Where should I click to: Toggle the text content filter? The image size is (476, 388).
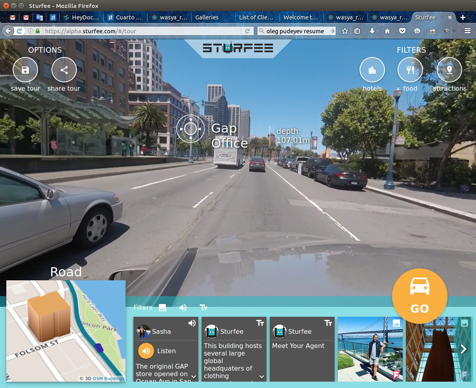tap(204, 308)
